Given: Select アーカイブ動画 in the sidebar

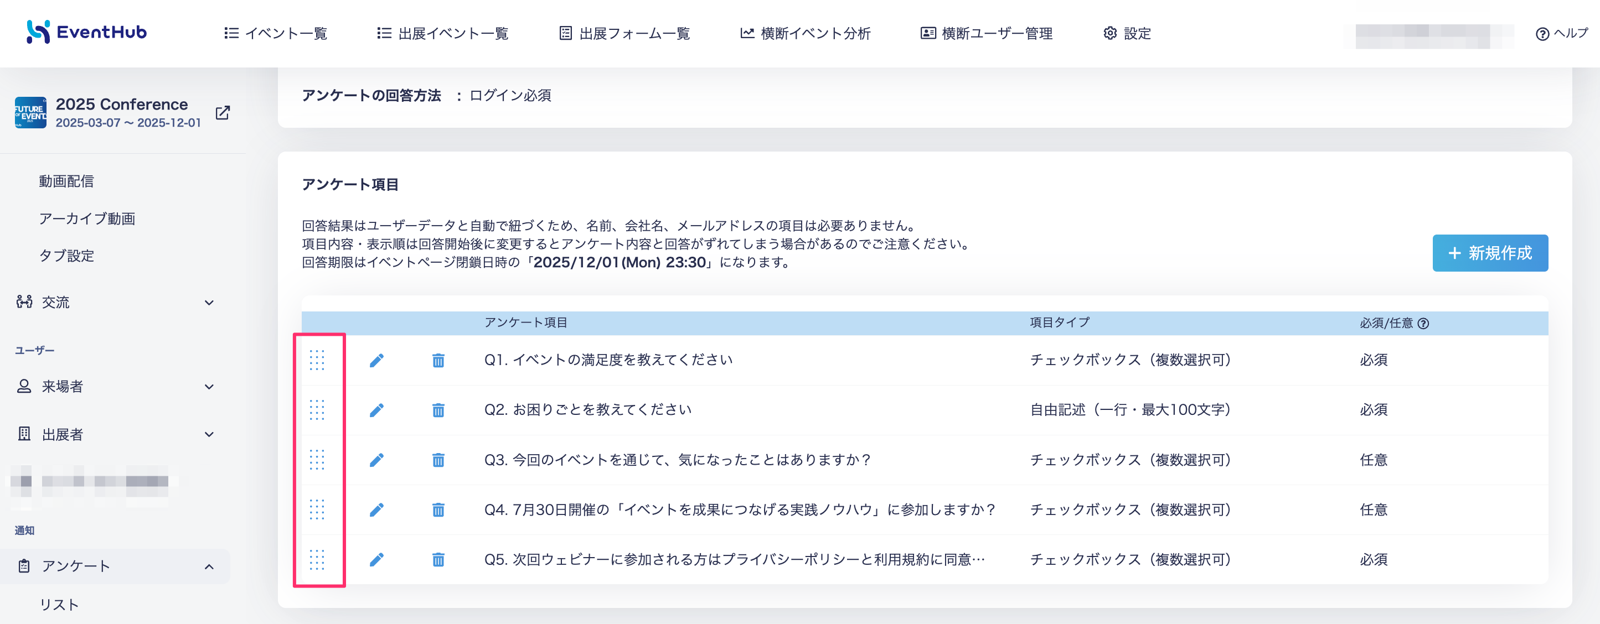Looking at the screenshot, I should point(87,219).
